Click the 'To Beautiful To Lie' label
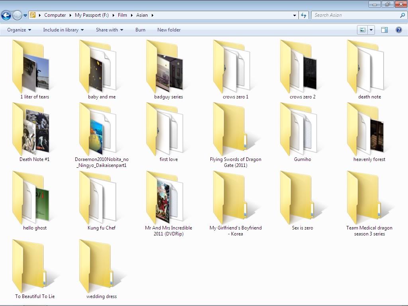408x306 pixels. (x=35, y=296)
